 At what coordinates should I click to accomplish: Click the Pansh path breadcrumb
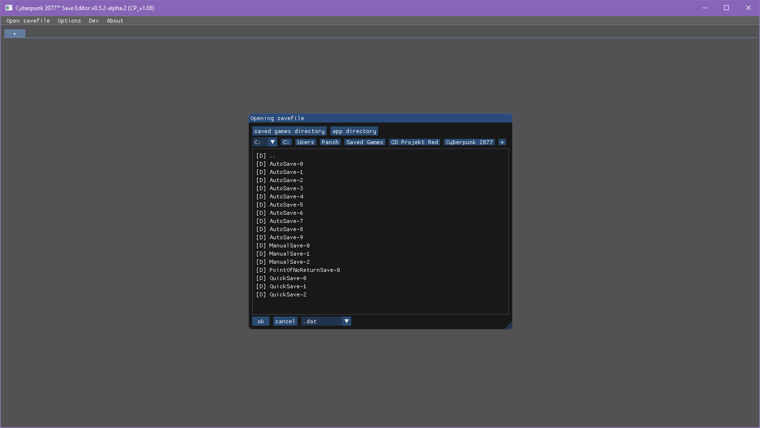330,142
